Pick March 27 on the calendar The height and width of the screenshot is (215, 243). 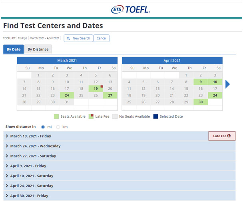click(x=110, y=95)
